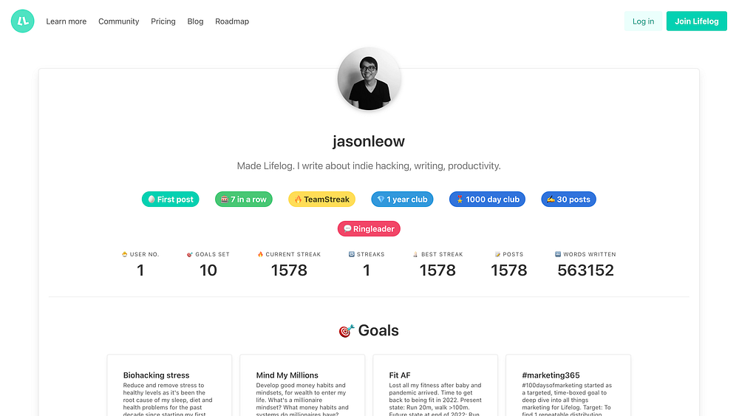Click the Log in button

(644, 21)
